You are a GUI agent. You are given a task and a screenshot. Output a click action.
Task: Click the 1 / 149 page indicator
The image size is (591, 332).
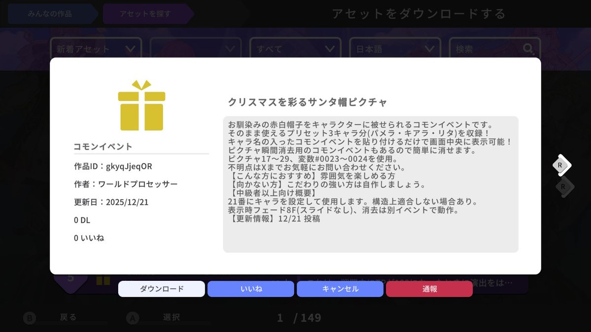(299, 318)
